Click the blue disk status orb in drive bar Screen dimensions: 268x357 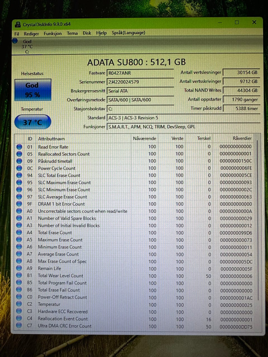(x=15, y=41)
